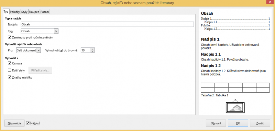Open the Položky tab

15,12
